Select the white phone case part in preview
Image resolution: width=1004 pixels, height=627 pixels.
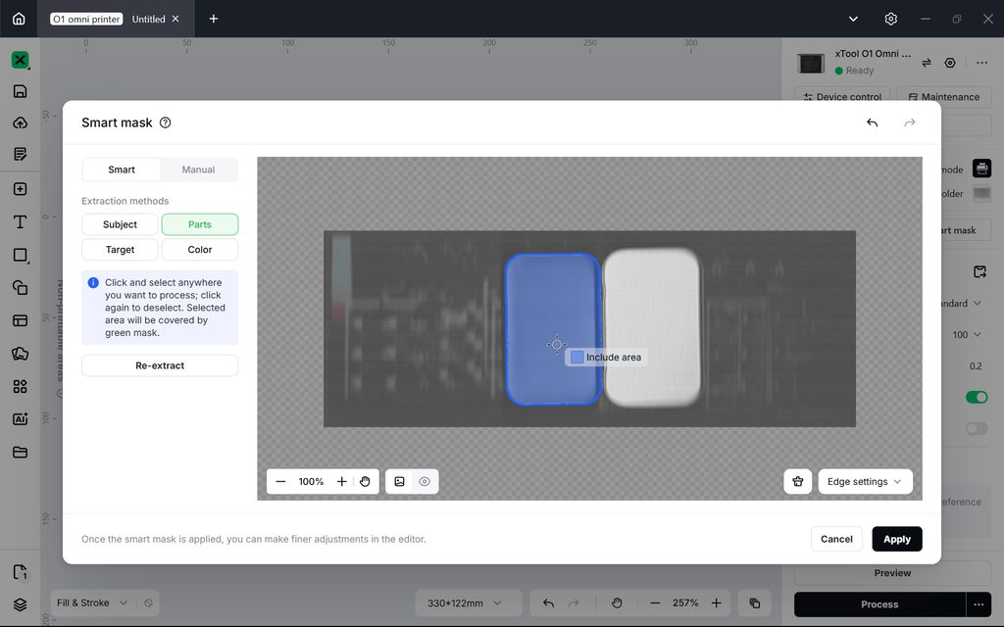tap(652, 327)
